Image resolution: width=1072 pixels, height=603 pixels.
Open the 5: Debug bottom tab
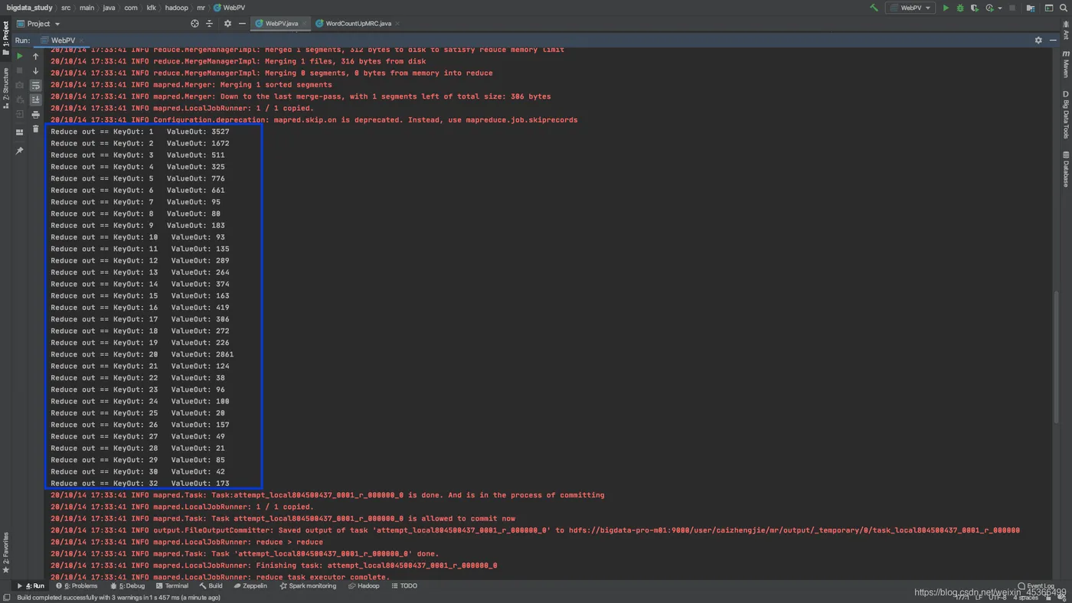coord(127,586)
